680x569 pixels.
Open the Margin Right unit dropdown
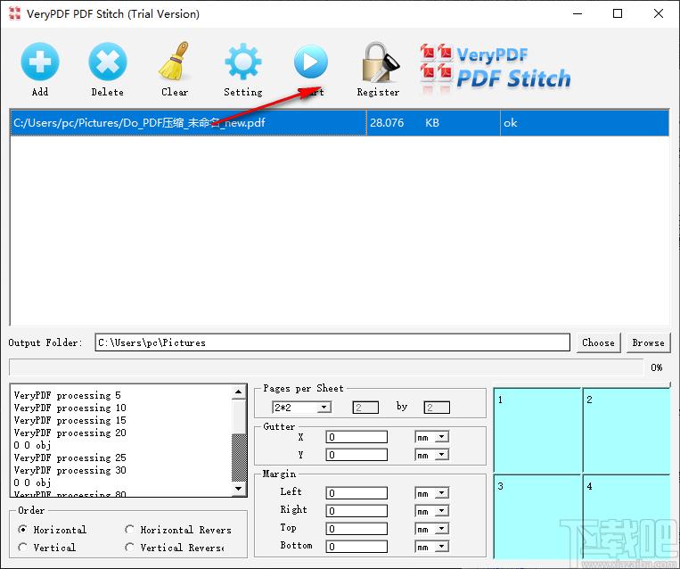point(442,511)
